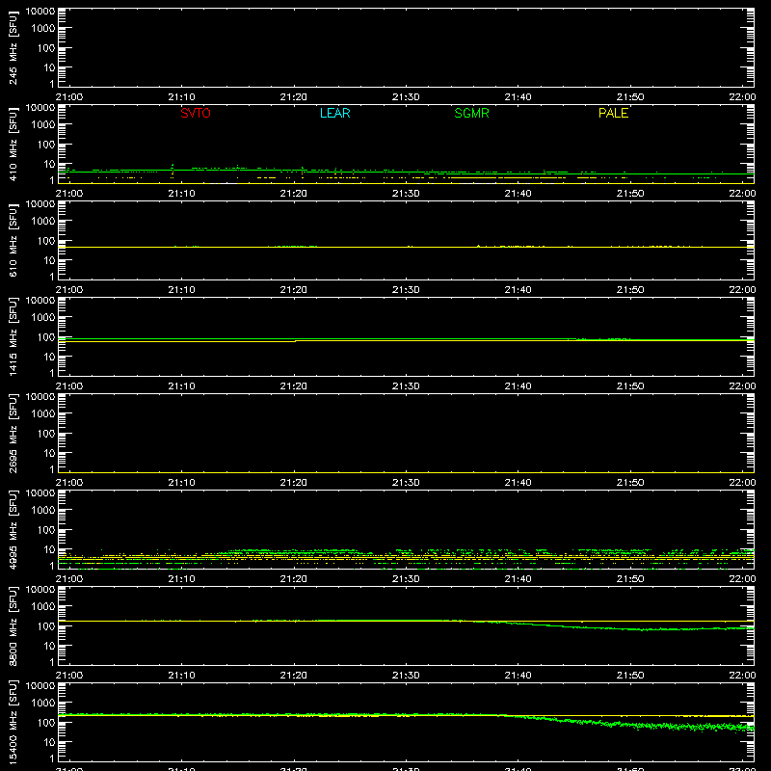Image resolution: width=771 pixels, height=771 pixels.
Task: Click the 100 tick on the 4995 MHz axis
Action: pos(46,529)
